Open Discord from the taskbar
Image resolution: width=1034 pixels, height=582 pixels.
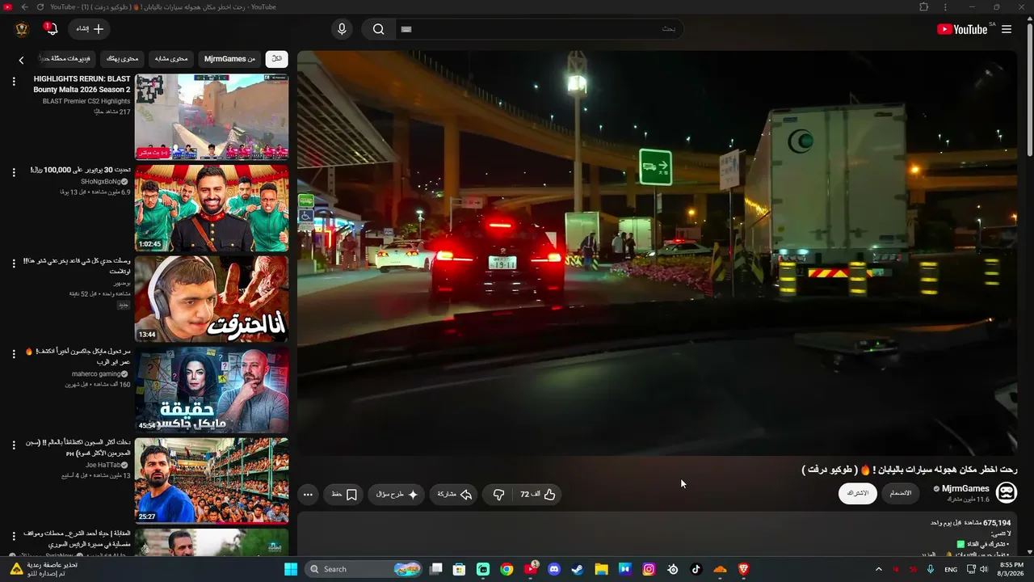[x=554, y=569]
